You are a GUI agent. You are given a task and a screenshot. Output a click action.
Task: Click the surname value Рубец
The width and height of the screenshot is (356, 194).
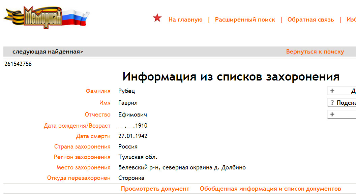[127, 91]
